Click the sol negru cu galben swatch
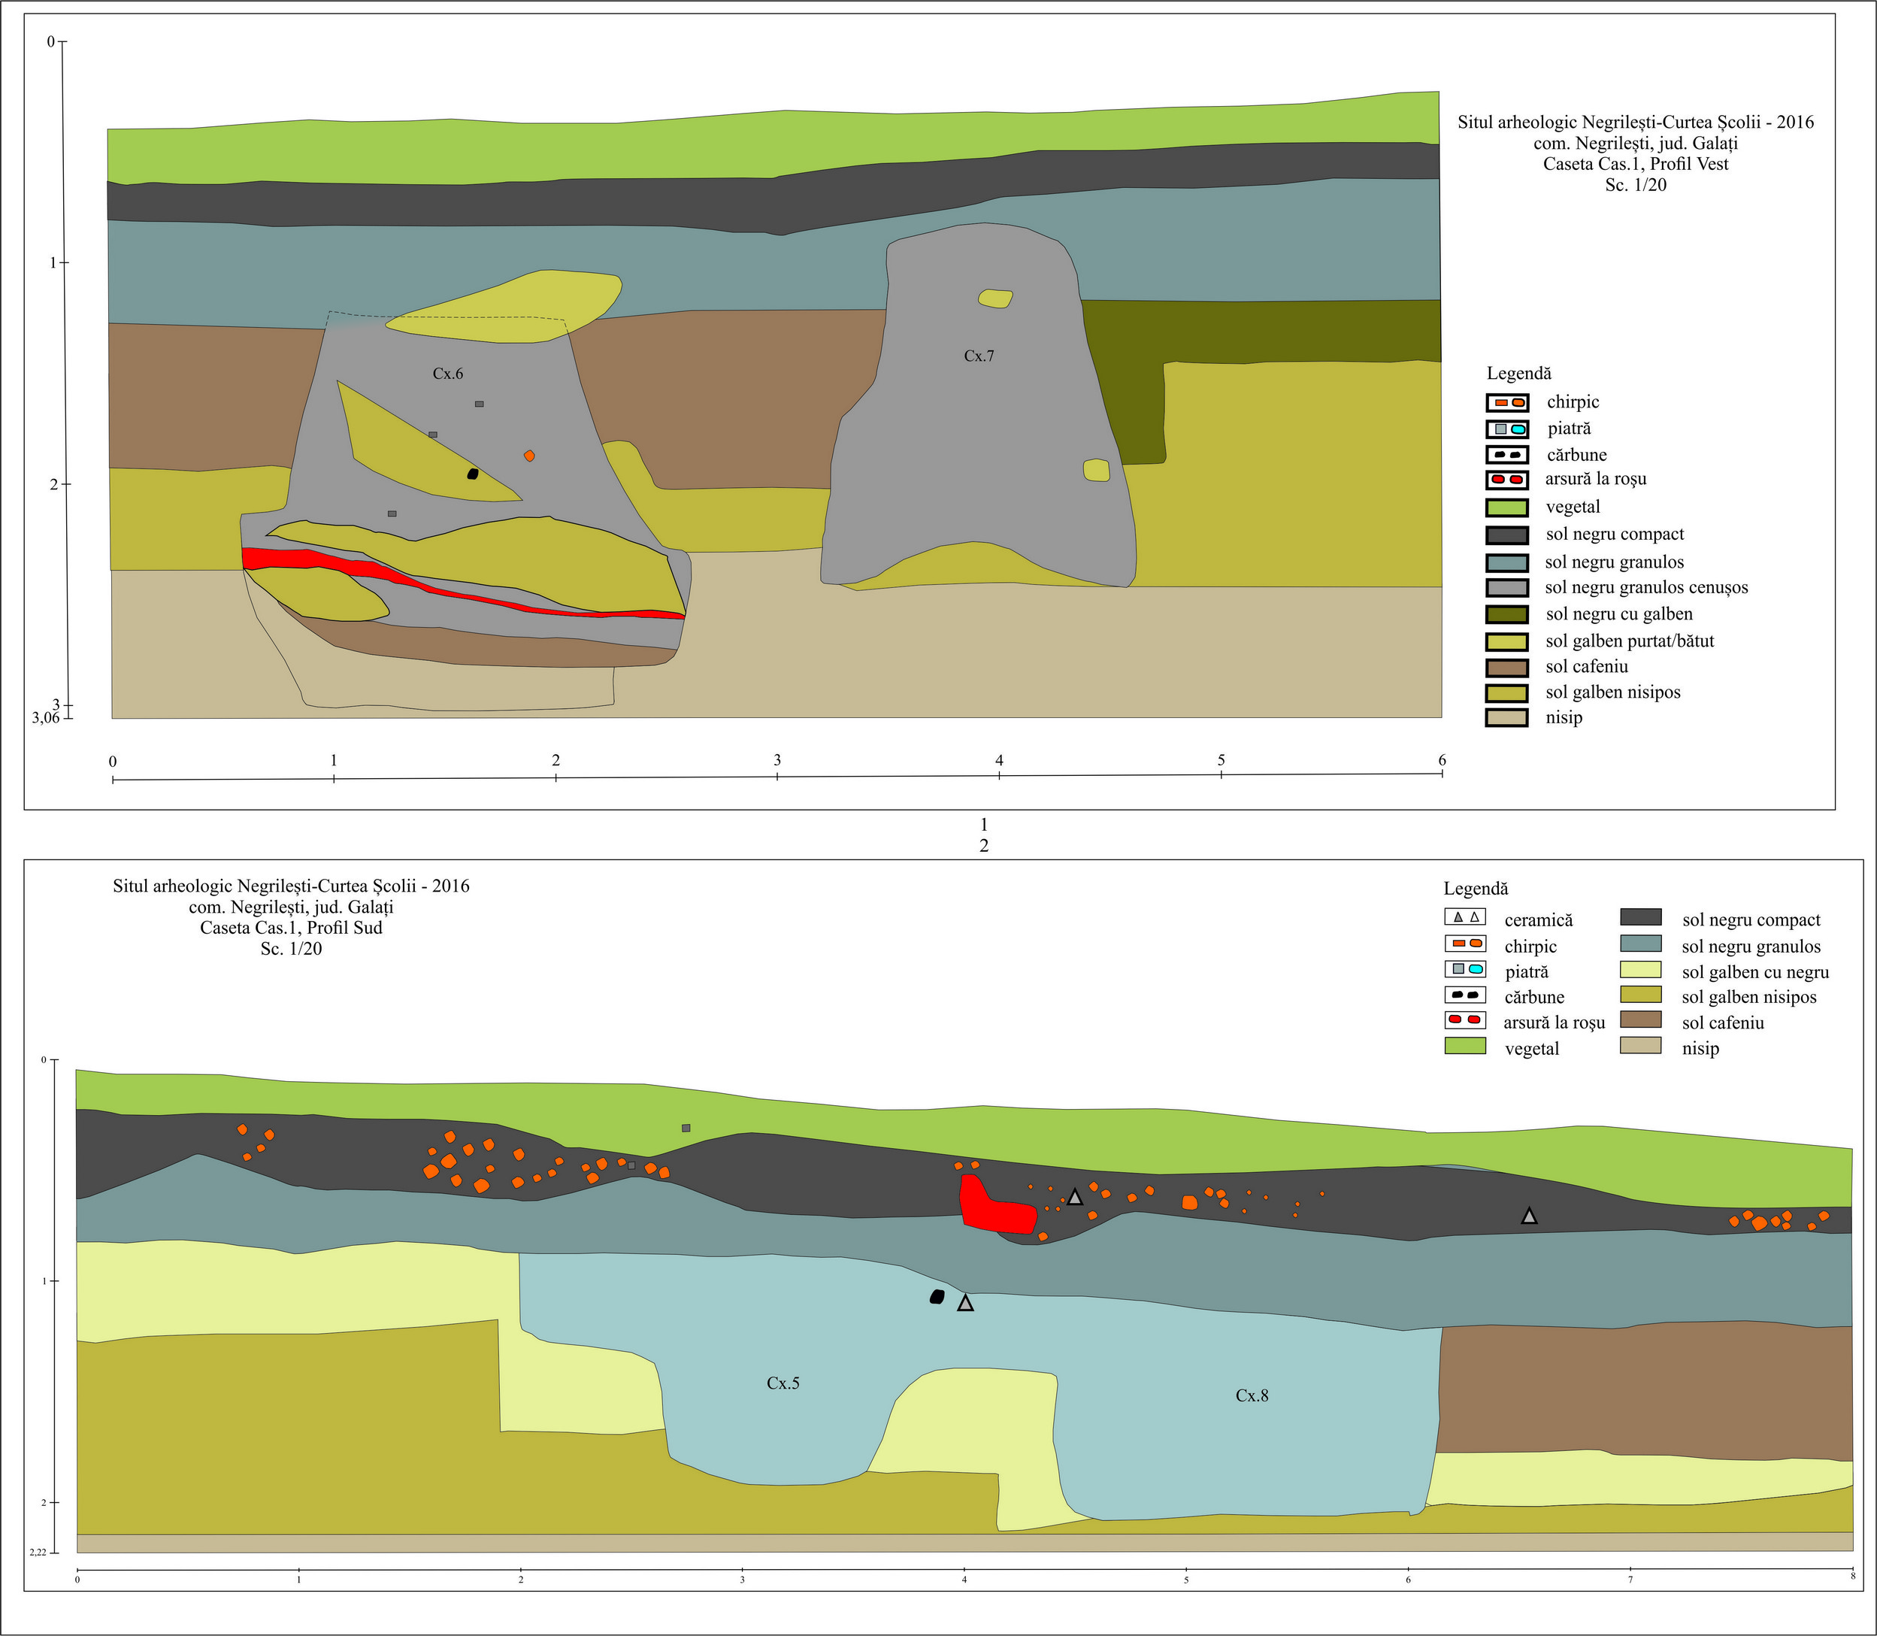This screenshot has width=1877, height=1636. tap(1506, 614)
